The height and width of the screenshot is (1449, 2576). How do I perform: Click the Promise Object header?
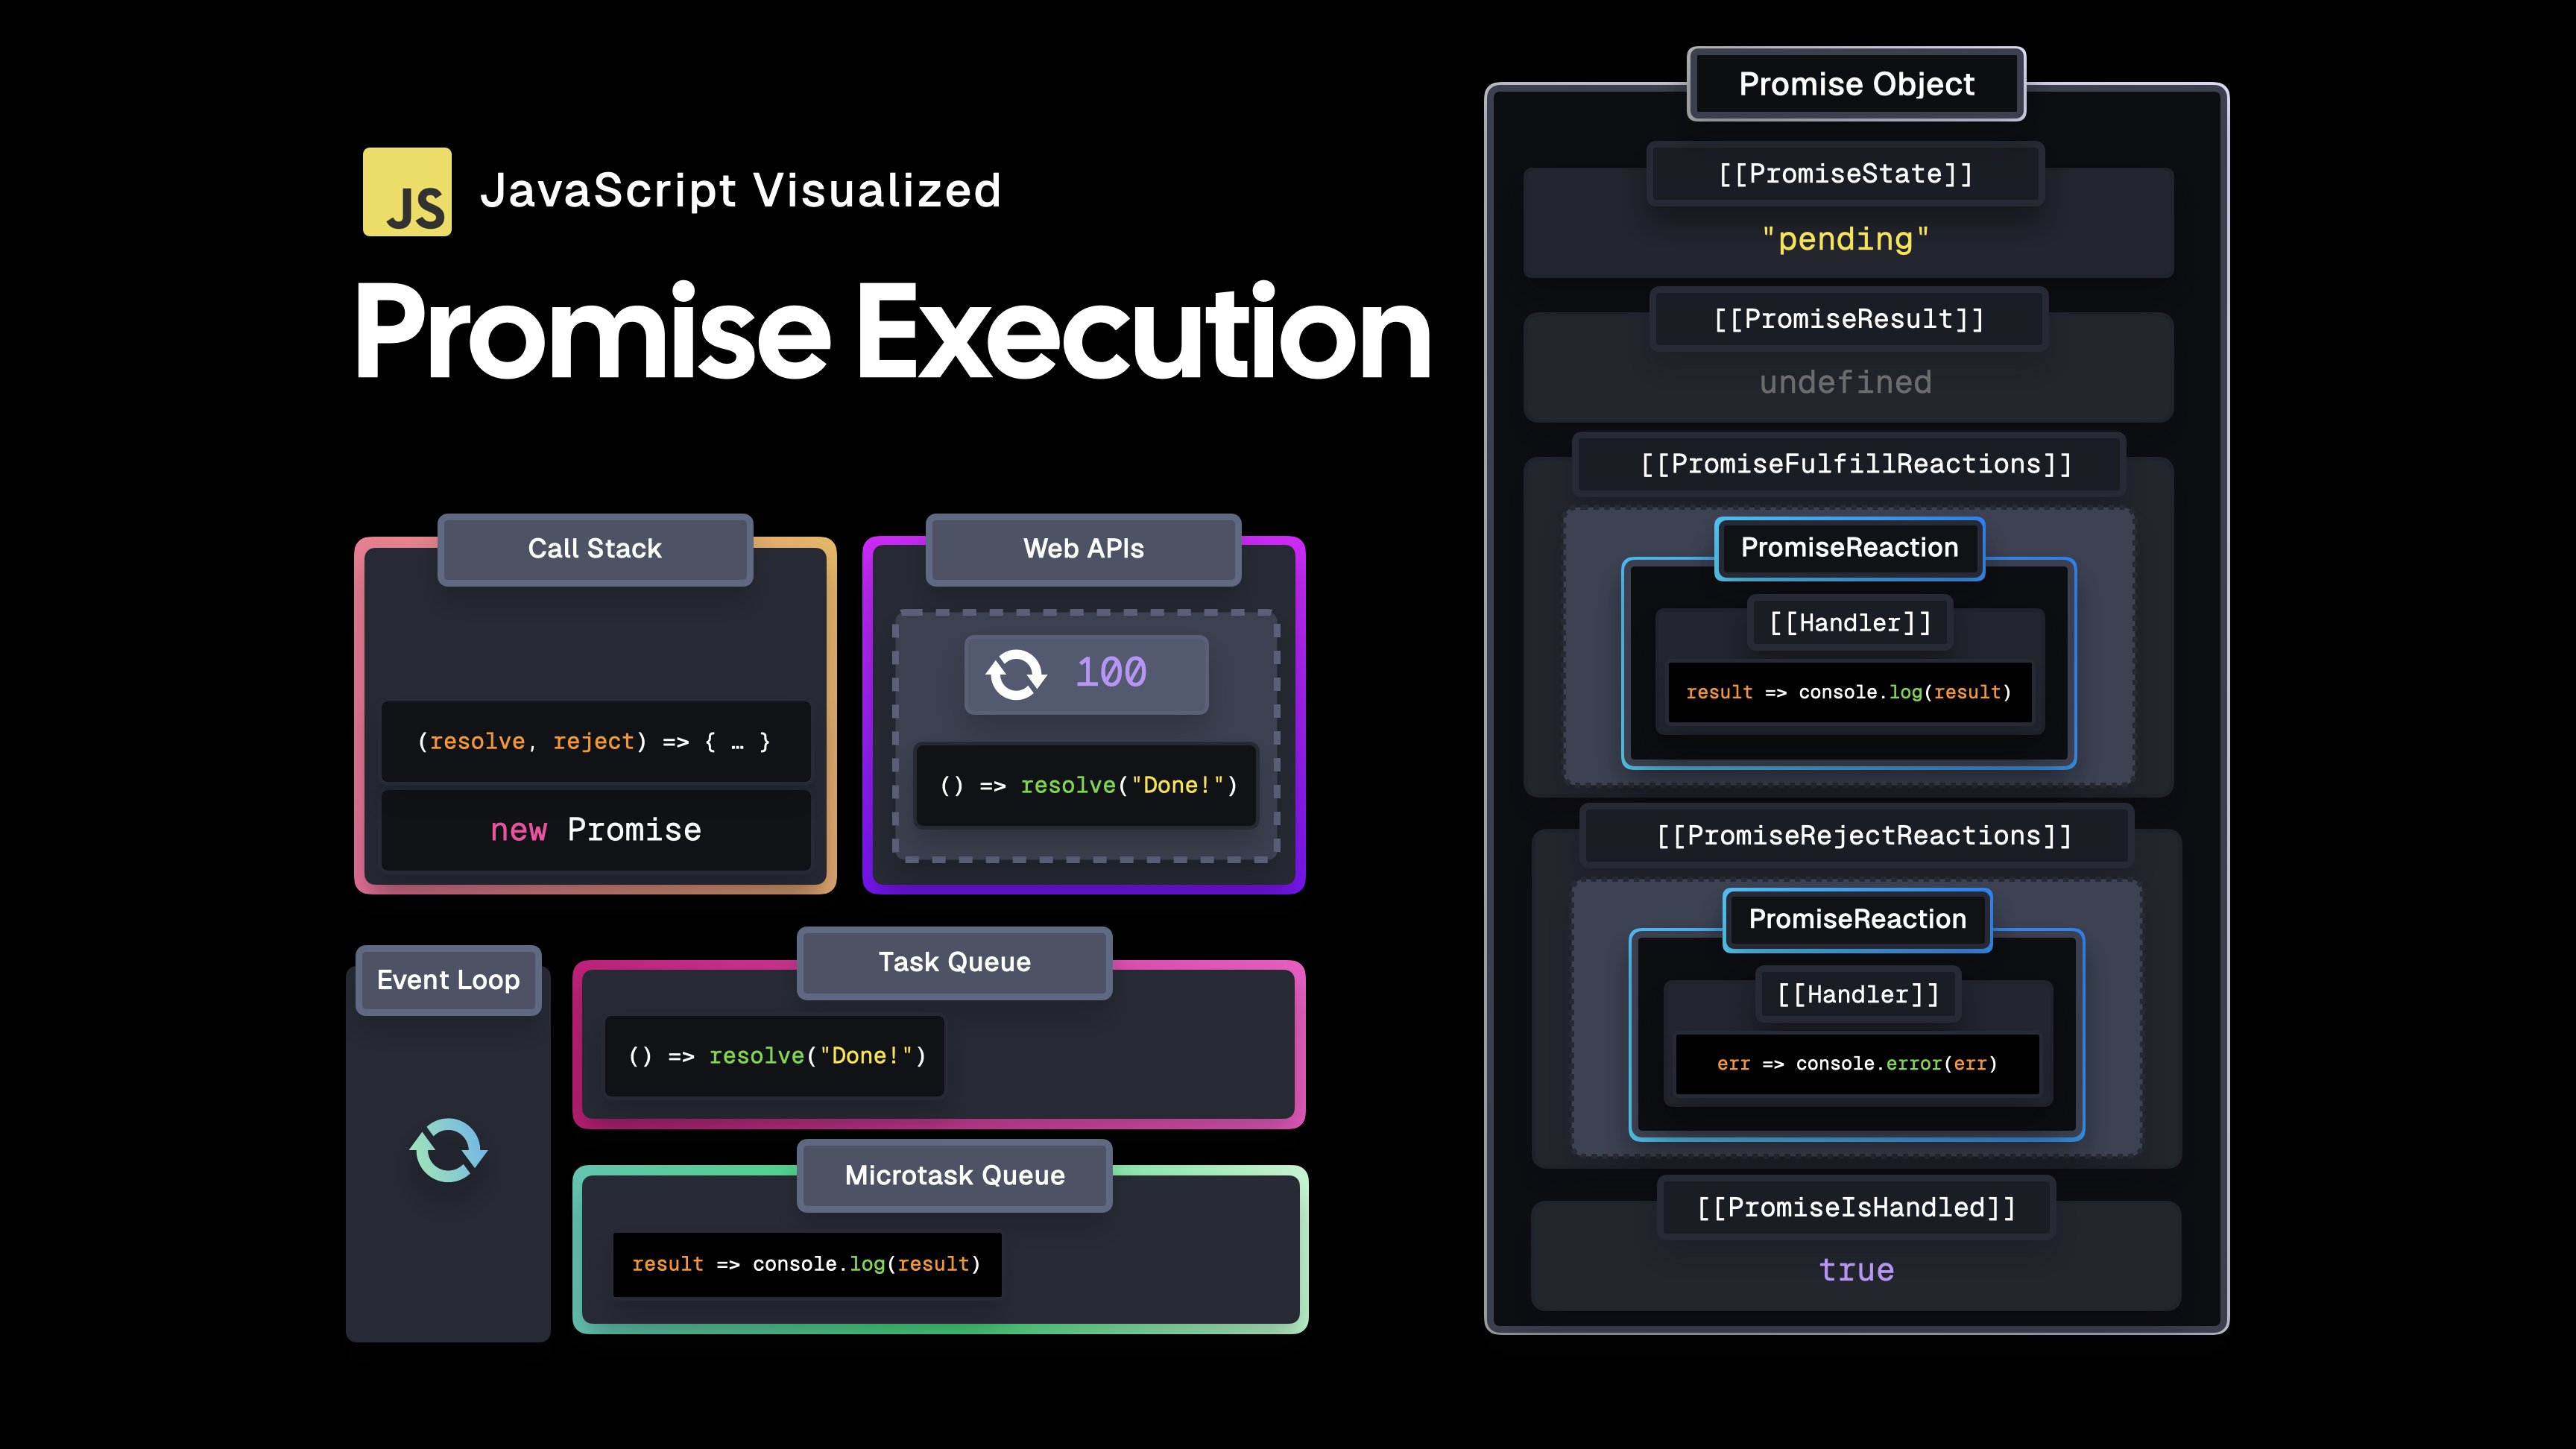[1856, 84]
